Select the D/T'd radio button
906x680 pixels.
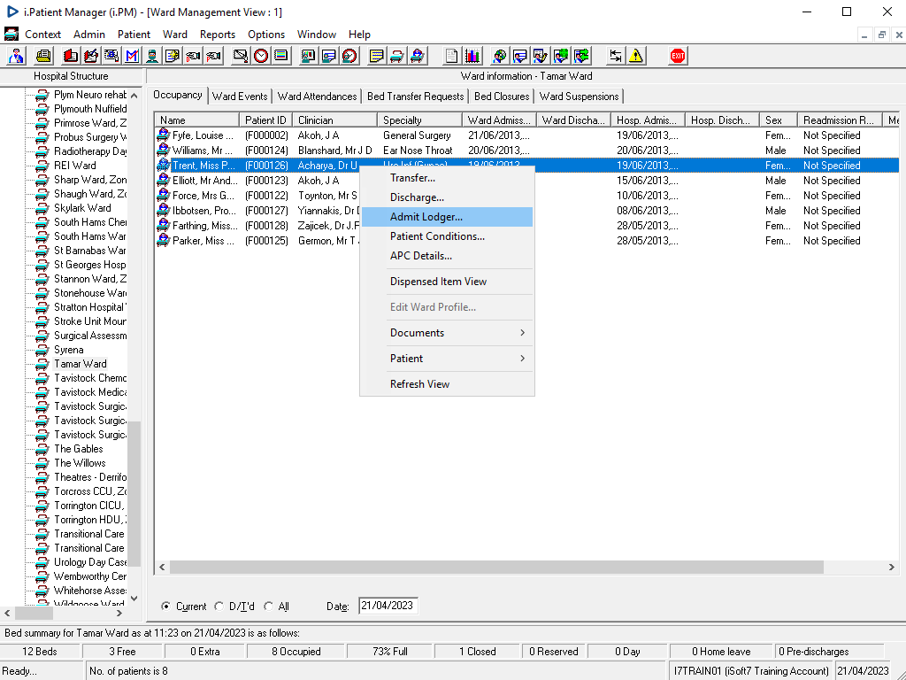click(219, 606)
